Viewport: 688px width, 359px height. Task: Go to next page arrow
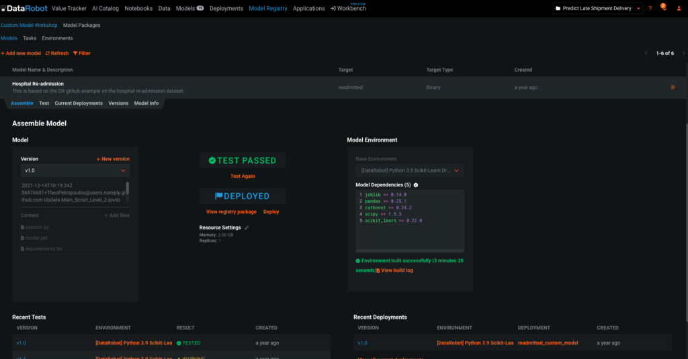click(683, 53)
